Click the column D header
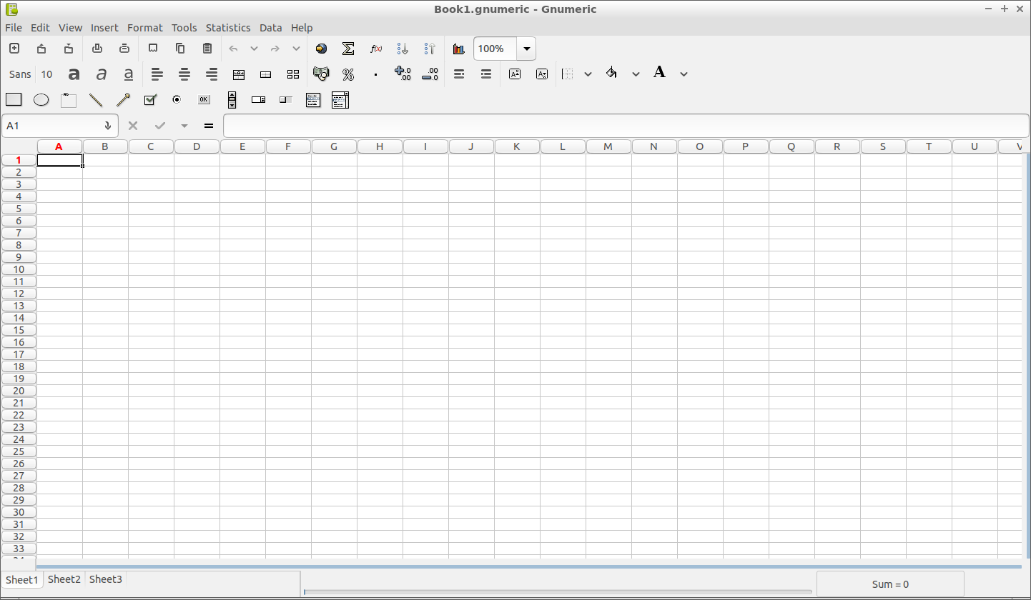The image size is (1031, 600). tap(197, 146)
